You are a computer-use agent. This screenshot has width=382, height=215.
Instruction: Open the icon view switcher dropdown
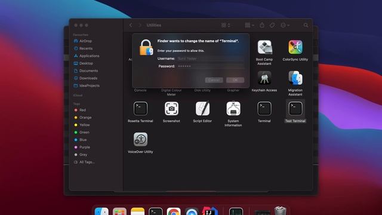(x=226, y=25)
